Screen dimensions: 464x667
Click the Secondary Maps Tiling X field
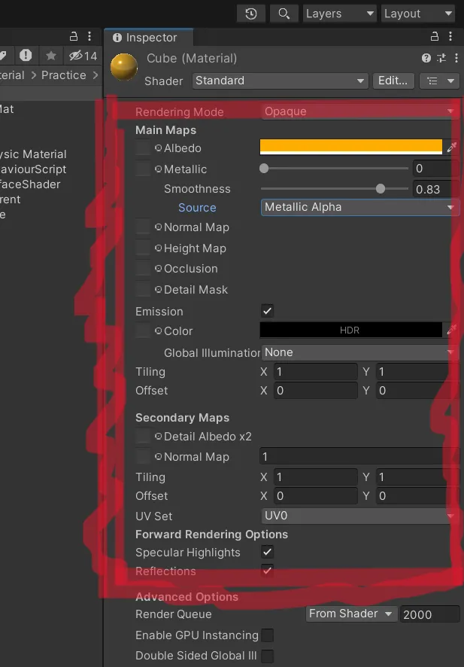(315, 477)
